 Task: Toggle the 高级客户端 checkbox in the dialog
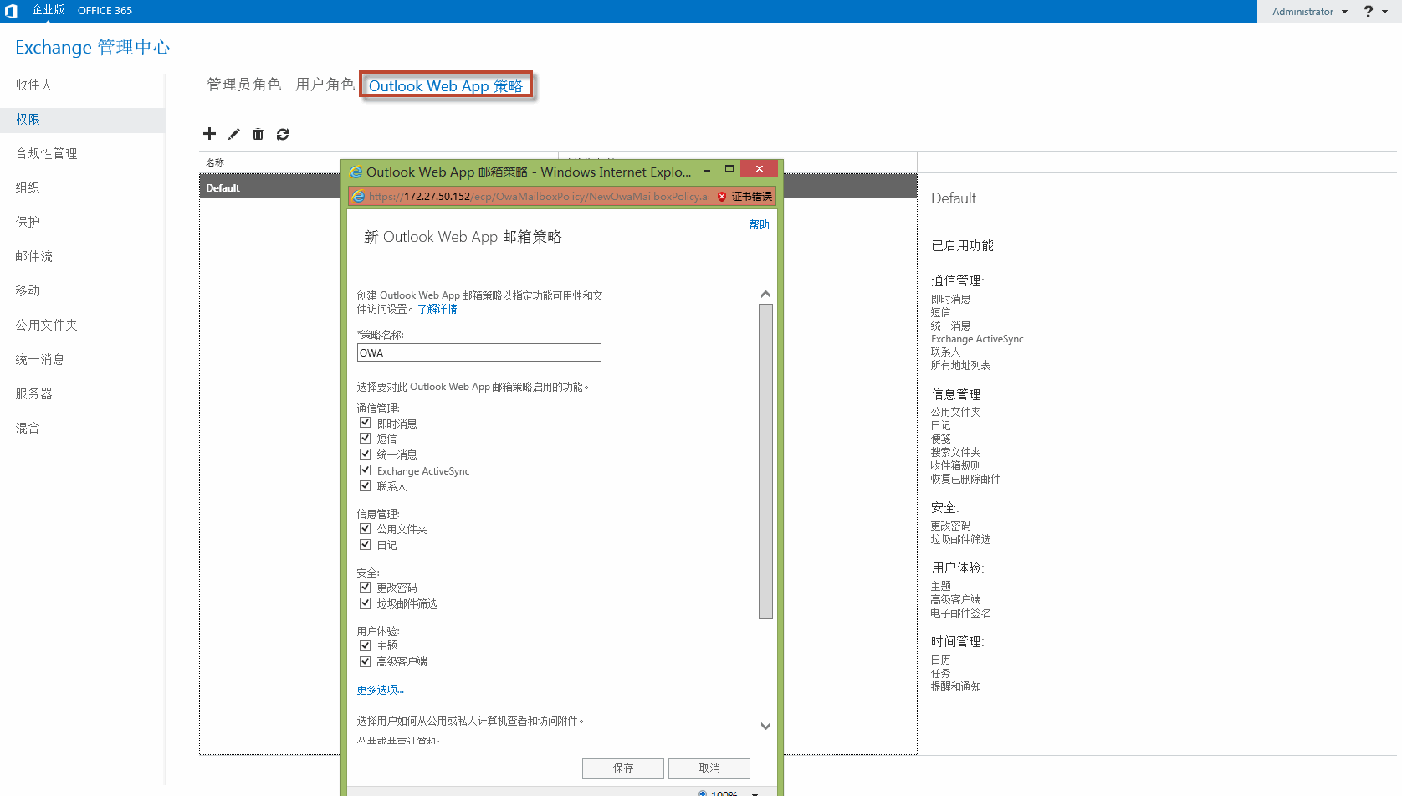(366, 661)
